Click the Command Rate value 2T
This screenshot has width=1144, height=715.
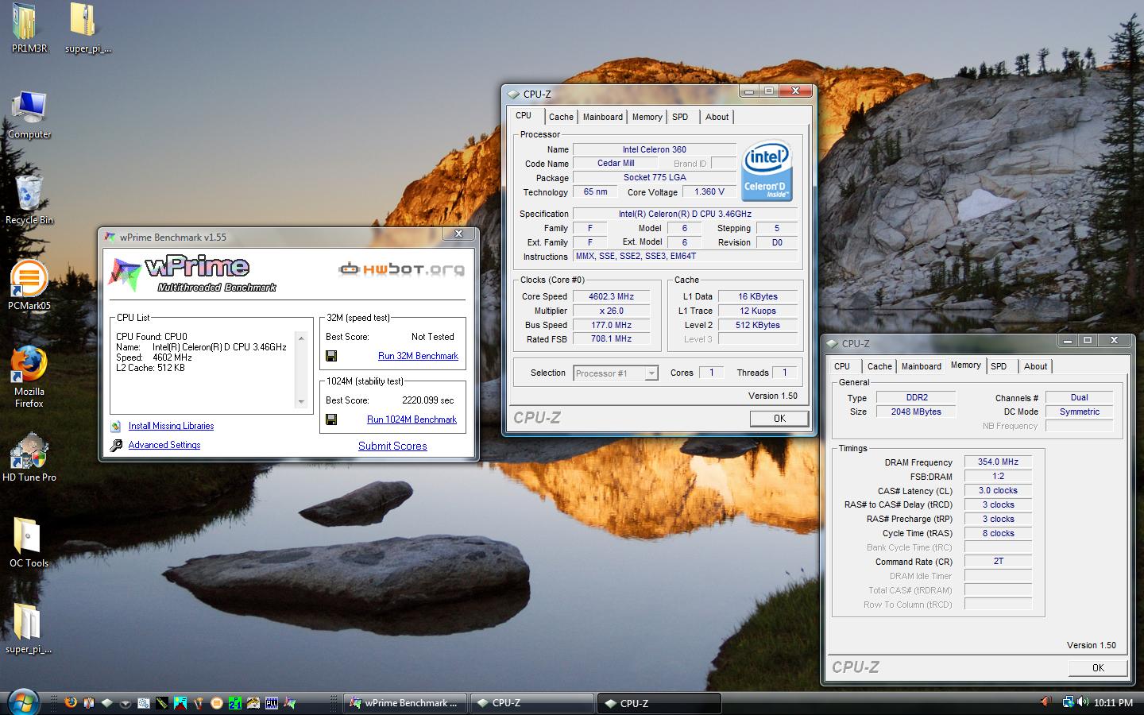[998, 561]
